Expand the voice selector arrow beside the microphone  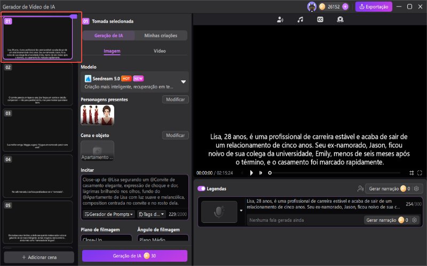click(x=241, y=211)
